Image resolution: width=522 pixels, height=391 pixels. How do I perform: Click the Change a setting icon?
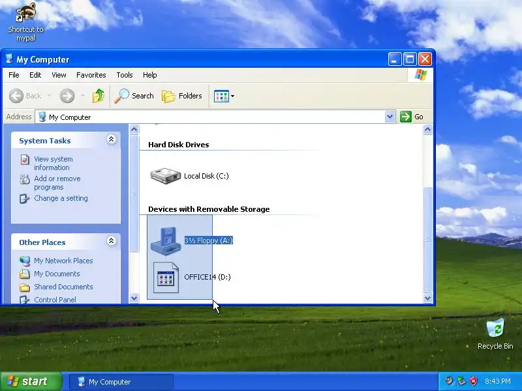24,199
